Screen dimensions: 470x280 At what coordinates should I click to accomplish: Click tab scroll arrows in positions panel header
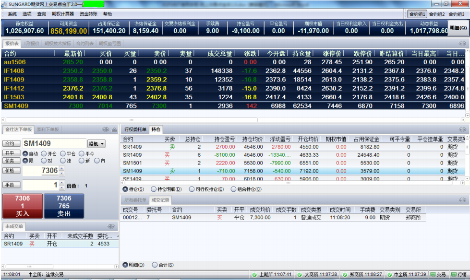click(462, 129)
